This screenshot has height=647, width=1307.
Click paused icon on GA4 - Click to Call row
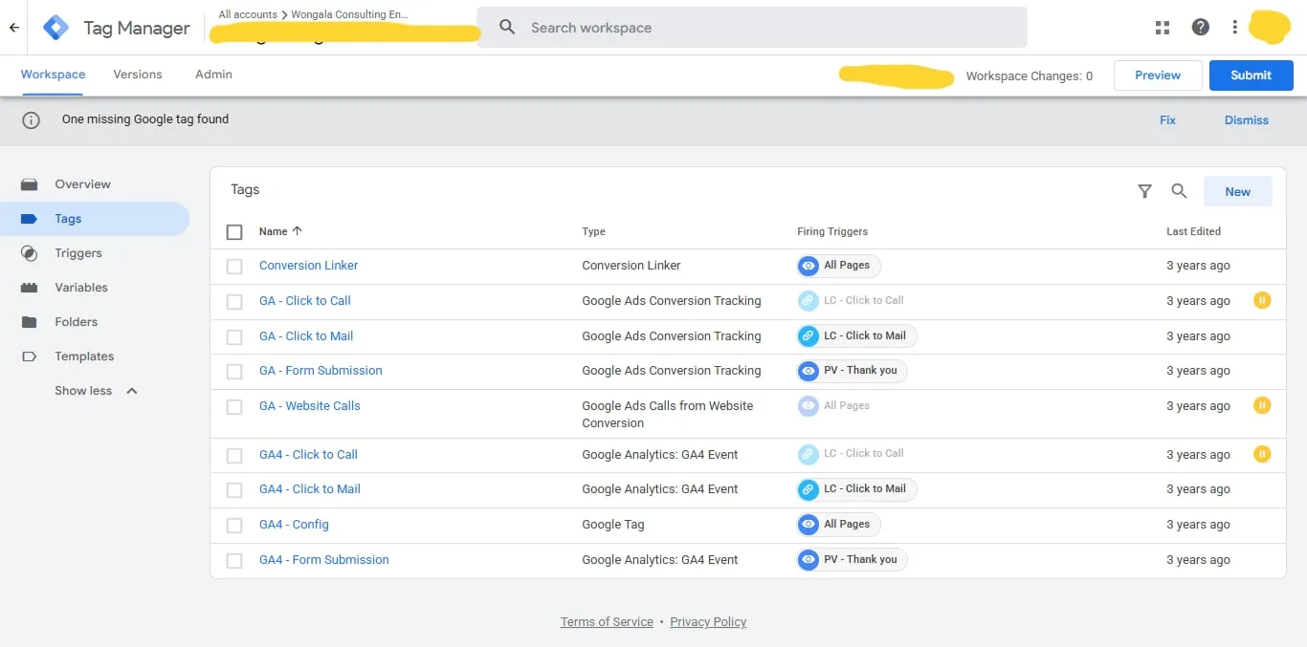click(1262, 454)
